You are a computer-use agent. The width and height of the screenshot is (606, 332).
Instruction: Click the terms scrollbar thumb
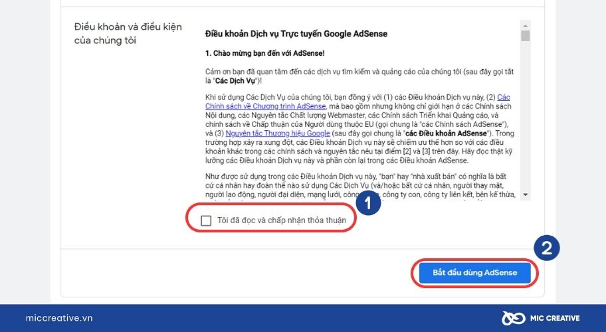point(525,36)
